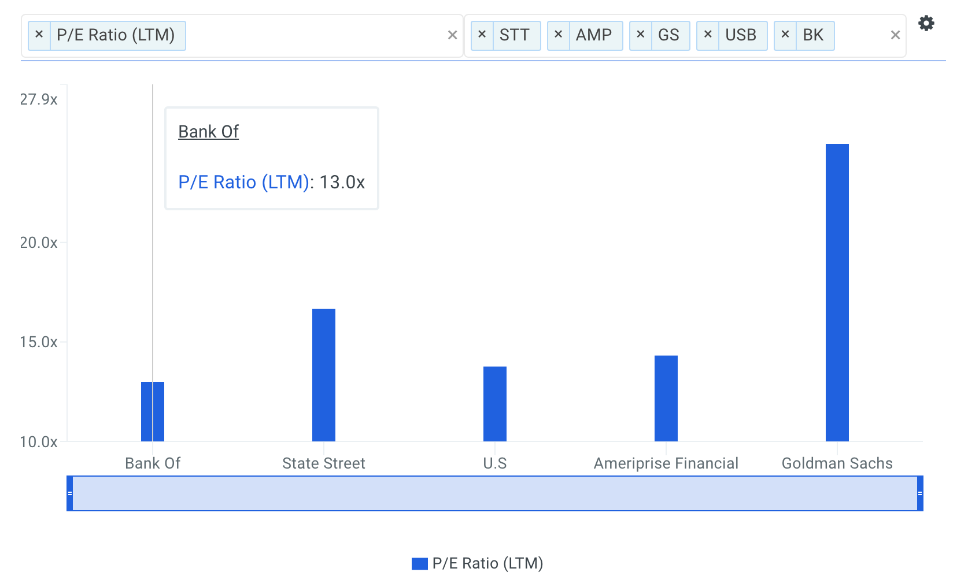This screenshot has height=587, width=968.
Task: Click Bank Of axis label
Action: [x=153, y=463]
